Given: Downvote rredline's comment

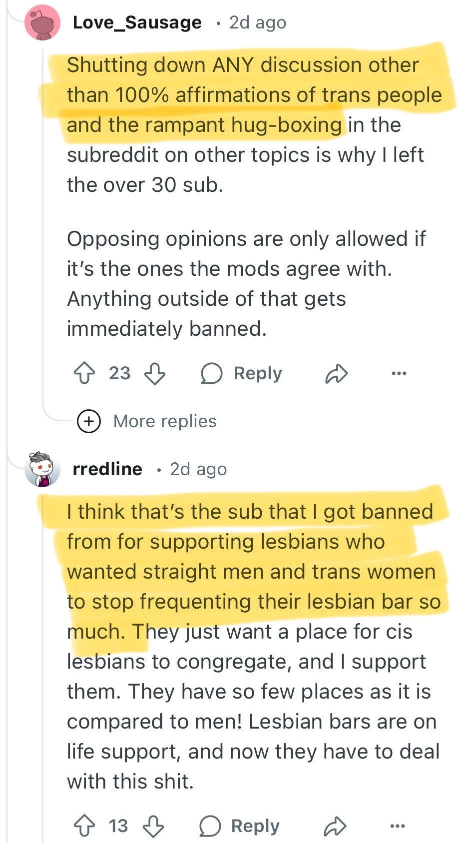Looking at the screenshot, I should click(x=153, y=826).
